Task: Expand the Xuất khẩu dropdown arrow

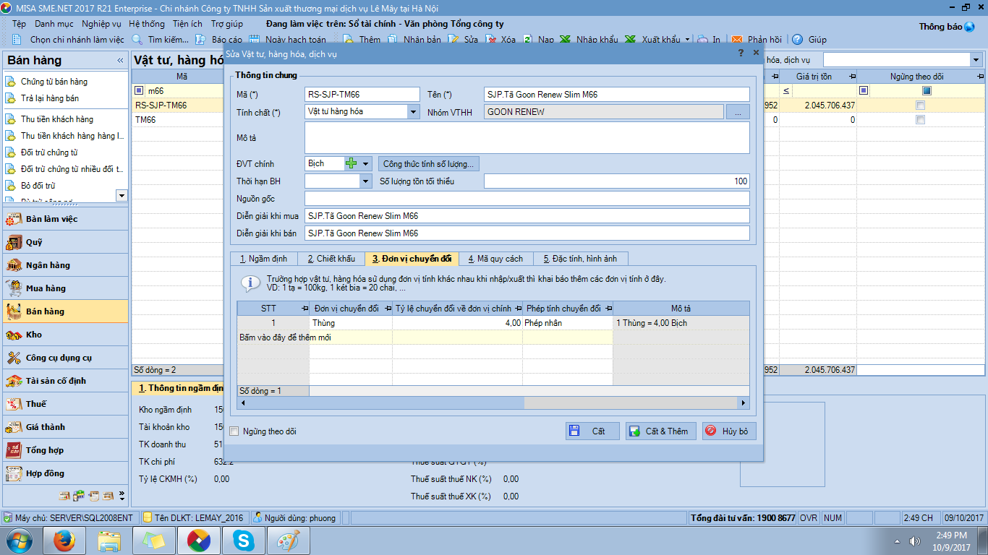Action: pyautogui.click(x=687, y=40)
